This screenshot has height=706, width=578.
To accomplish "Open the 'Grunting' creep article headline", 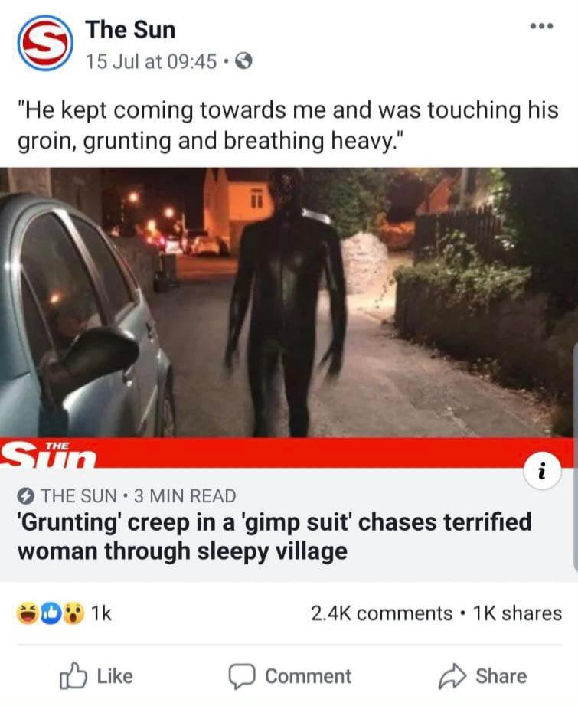I will coord(275,536).
